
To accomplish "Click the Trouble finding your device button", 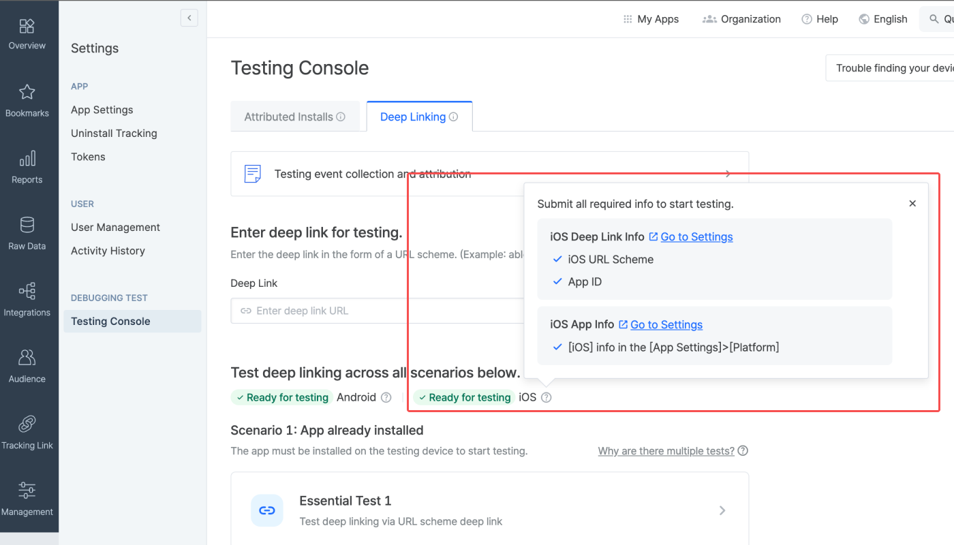I will coord(890,68).
